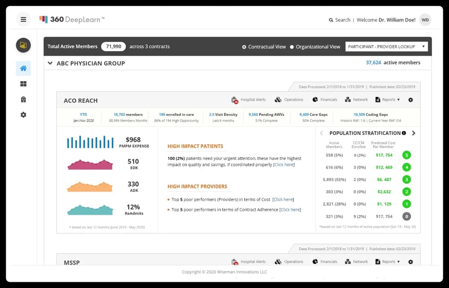Click here link for High Impact Patients
This screenshot has height=288, width=449.
pos(284,165)
